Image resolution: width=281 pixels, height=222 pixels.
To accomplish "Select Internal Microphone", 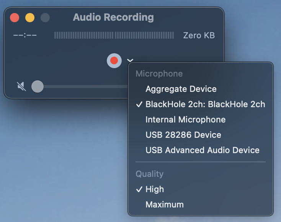I will tap(201, 119).
